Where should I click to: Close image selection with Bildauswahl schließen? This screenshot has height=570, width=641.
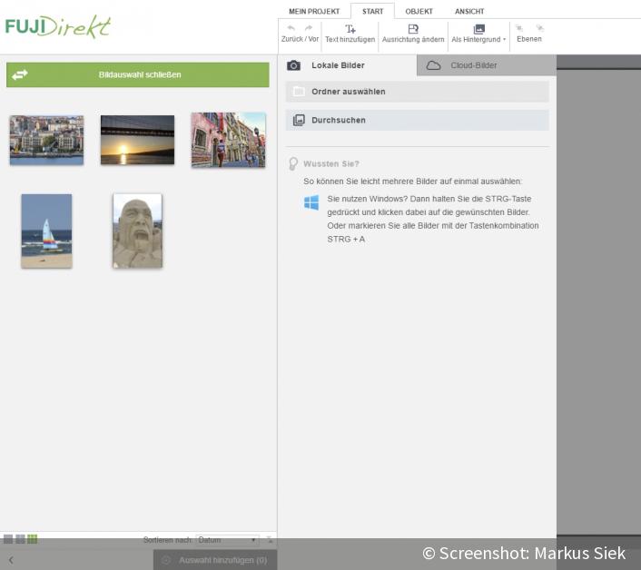138,74
